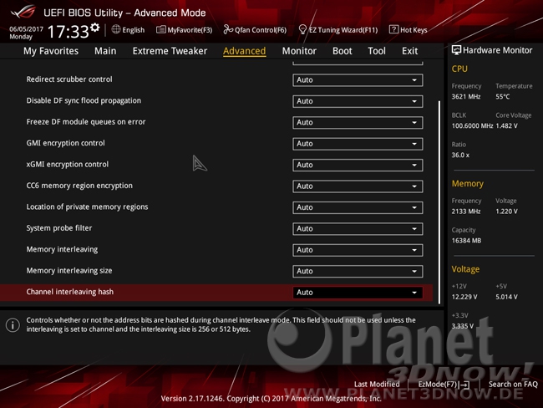Click CPU frequency value 3621 MHz
The width and height of the screenshot is (543, 408).
pyautogui.click(x=466, y=97)
